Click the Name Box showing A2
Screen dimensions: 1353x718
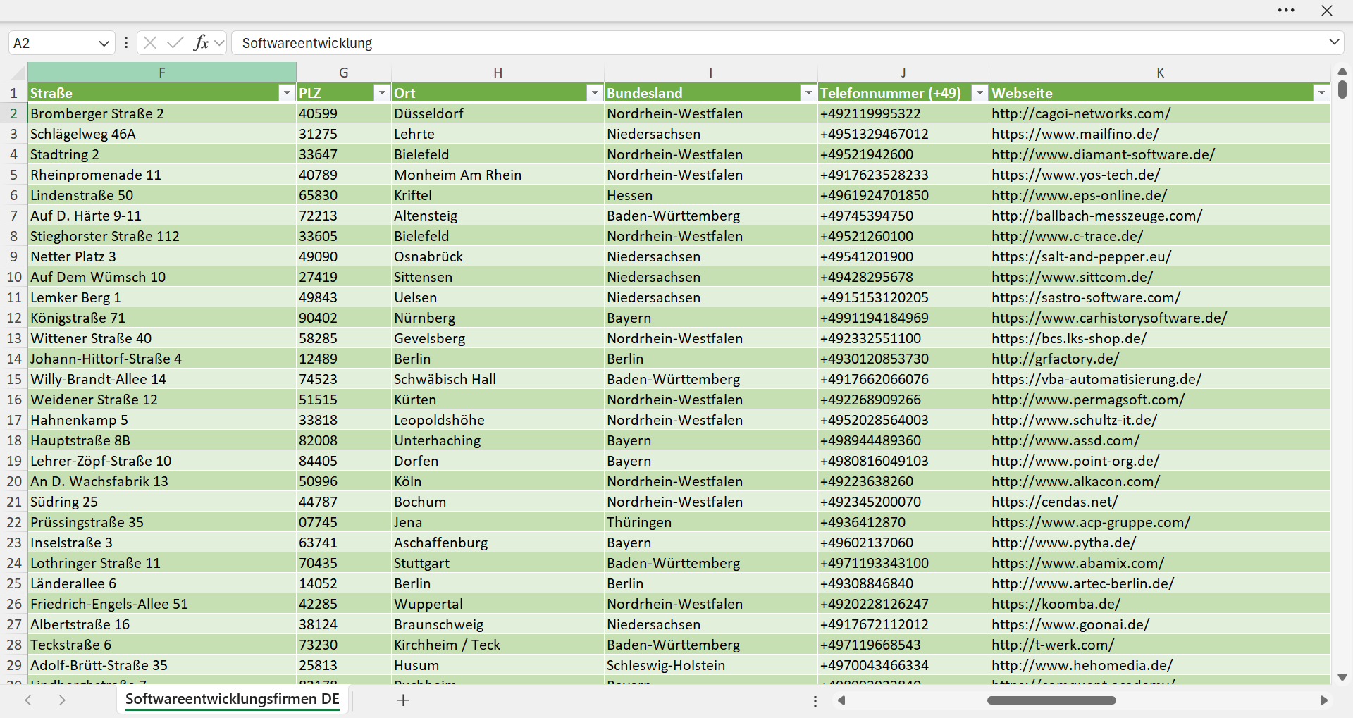[x=53, y=43]
